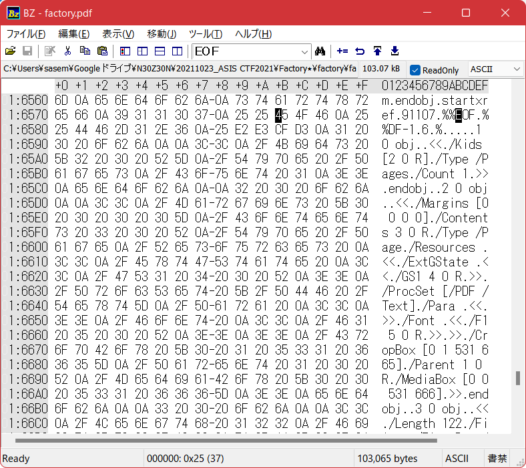Image resolution: width=526 pixels, height=468 pixels.
Task: Open the 編集(E) menu
Action: pyautogui.click(x=74, y=34)
